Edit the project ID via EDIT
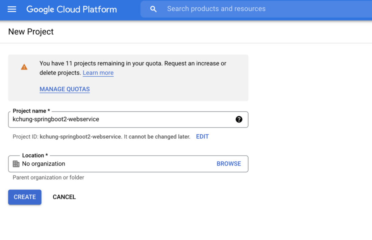Screen dimensions: 372x240 coord(202,137)
